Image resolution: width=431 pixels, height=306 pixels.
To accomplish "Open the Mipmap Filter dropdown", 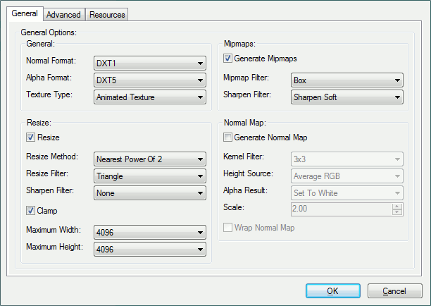I will (x=347, y=80).
